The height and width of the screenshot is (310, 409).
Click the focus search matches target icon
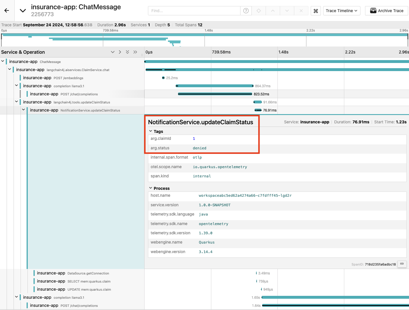click(259, 11)
